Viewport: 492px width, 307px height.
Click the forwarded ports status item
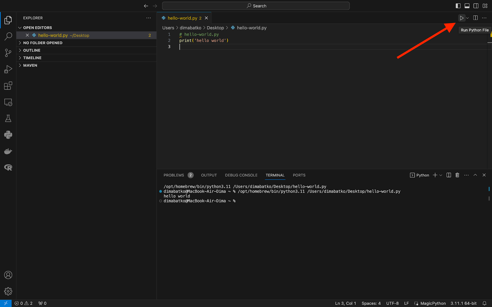tap(42, 303)
